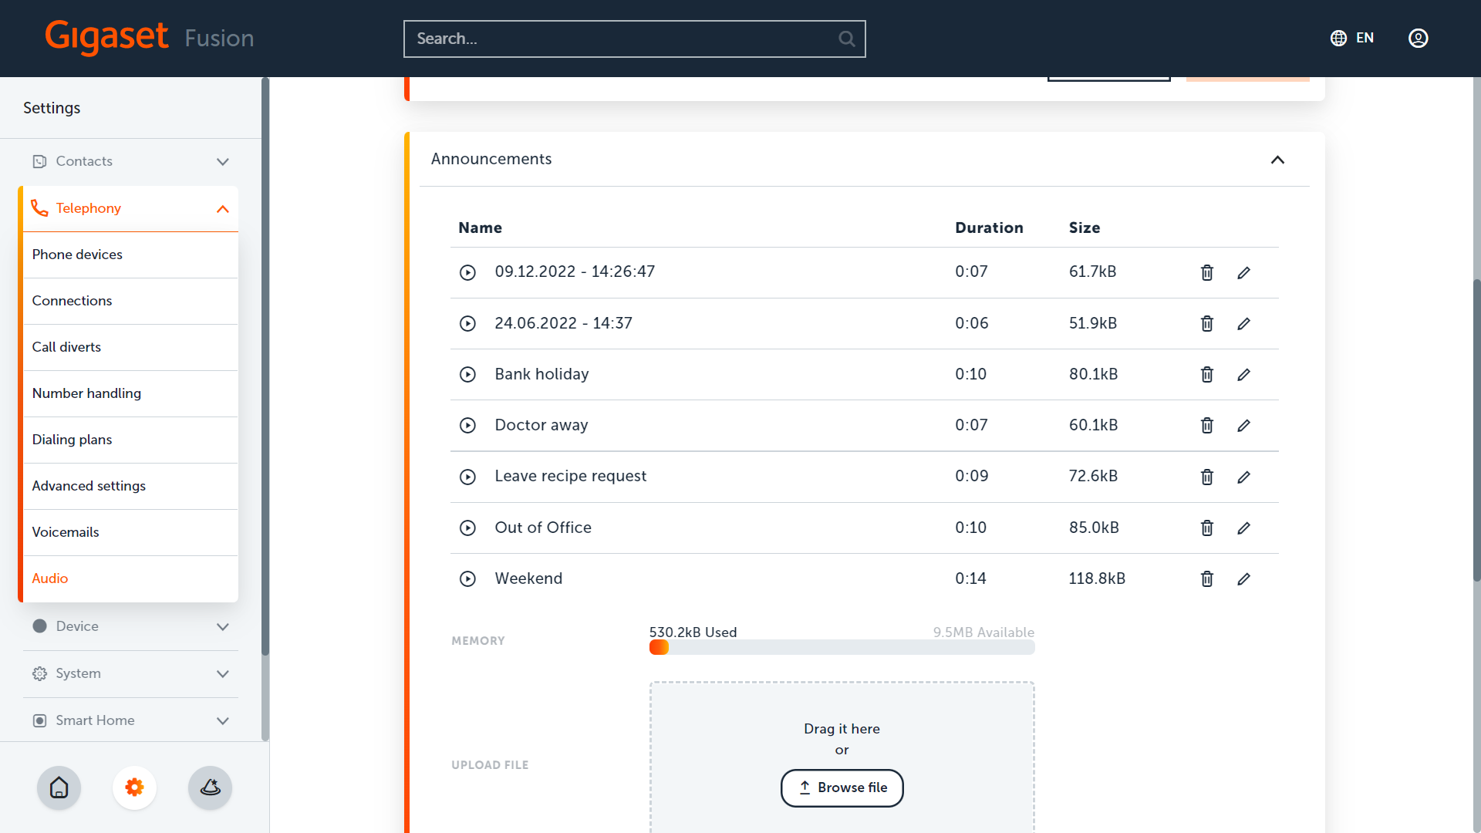1481x833 pixels.
Task: Play the 09.12.2022 - 14:26:47 announcement
Action: click(x=467, y=272)
